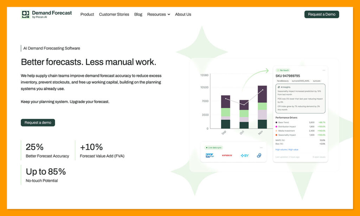
Task: Click the hero Request a demo button
Action: click(38, 122)
